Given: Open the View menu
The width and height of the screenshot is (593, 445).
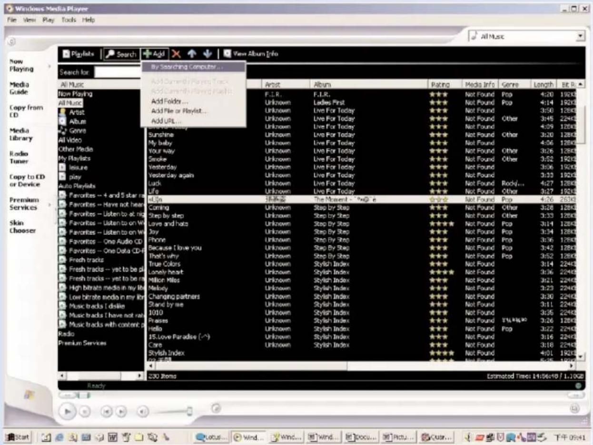Looking at the screenshot, I should tap(30, 20).
